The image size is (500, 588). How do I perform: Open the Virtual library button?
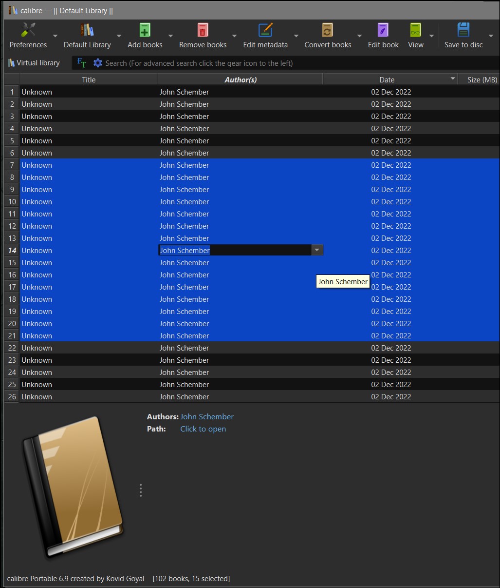tap(34, 63)
